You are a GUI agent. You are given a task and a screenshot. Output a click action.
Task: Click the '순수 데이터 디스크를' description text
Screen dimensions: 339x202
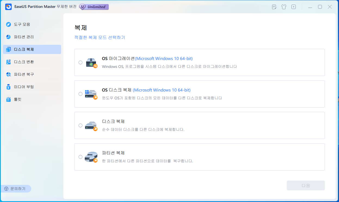coord(143,129)
